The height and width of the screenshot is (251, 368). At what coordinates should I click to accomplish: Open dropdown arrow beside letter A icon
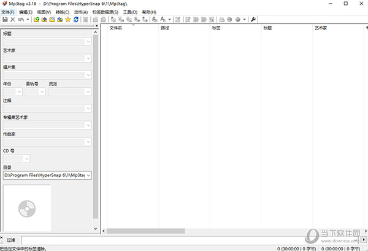click(x=169, y=20)
